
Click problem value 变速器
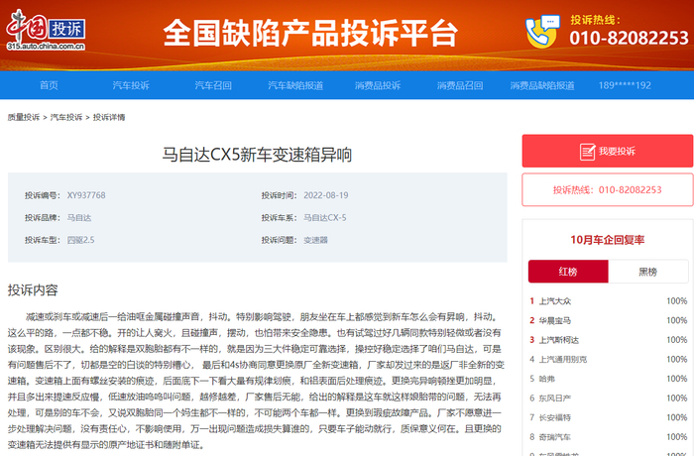[x=315, y=240]
